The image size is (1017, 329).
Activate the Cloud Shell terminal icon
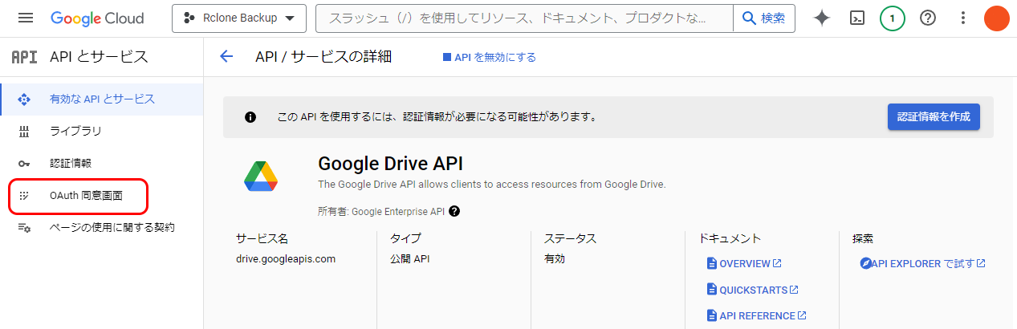[857, 18]
